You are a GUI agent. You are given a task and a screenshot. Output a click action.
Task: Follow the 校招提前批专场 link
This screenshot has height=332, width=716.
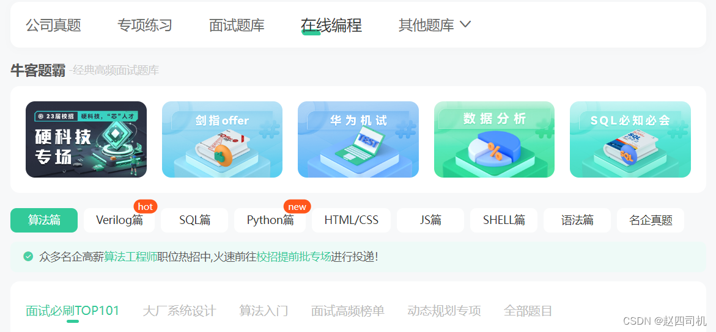point(293,257)
